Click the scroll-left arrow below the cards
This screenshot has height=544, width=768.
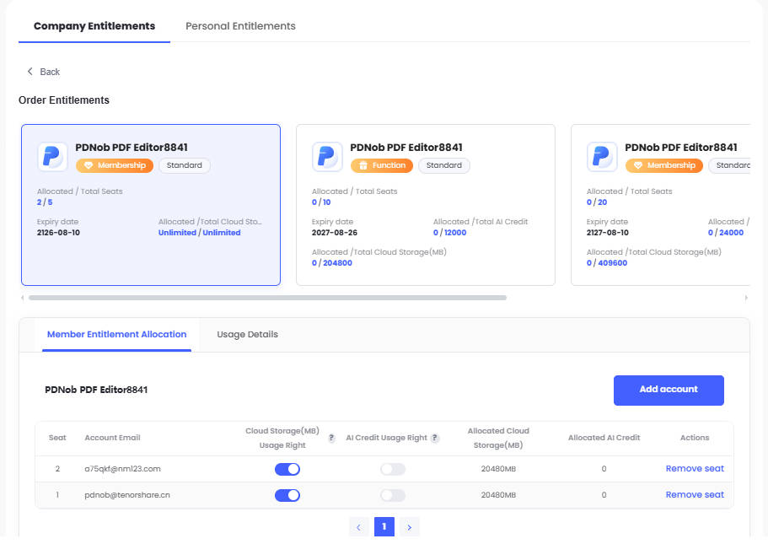tap(22, 298)
